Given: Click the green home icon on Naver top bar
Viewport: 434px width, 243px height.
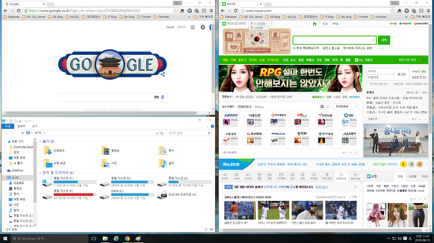Looking at the screenshot, I should pos(314,24).
